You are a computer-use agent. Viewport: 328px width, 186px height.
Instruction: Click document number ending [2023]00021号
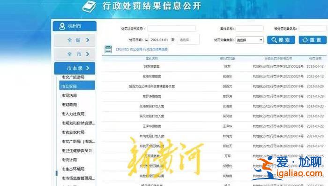tap(278, 77)
